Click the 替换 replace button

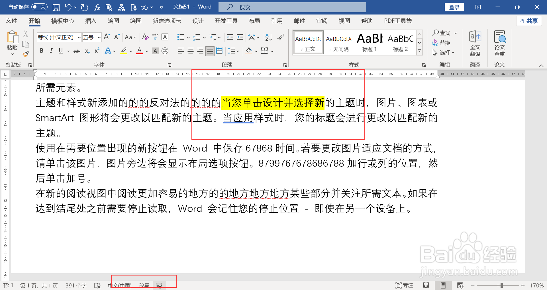pos(441,43)
